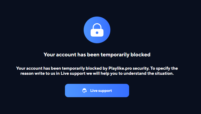Click the right edge of Live support button
Viewport: 201px width, 114px height.
point(128,91)
